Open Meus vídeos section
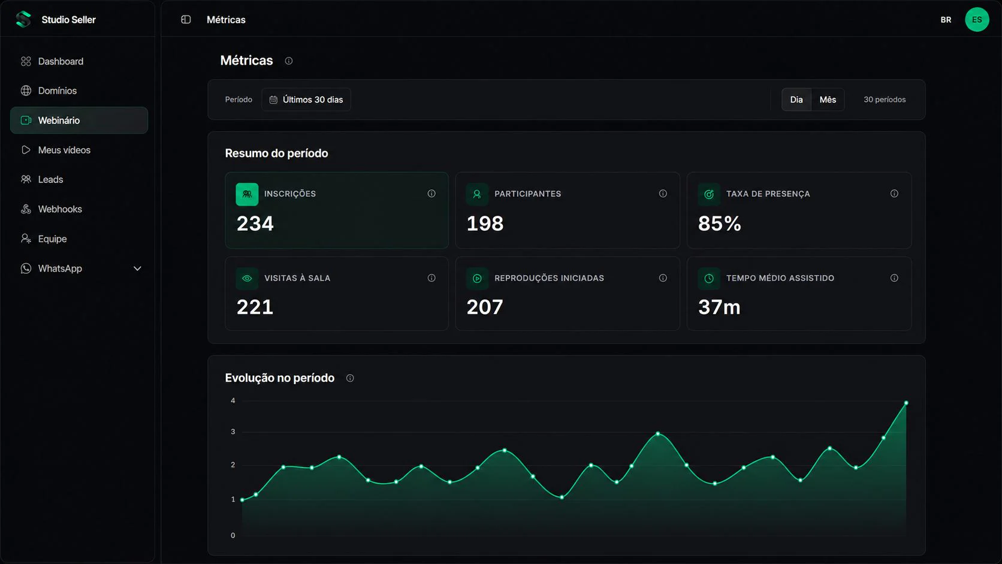1002x564 pixels. click(79, 150)
